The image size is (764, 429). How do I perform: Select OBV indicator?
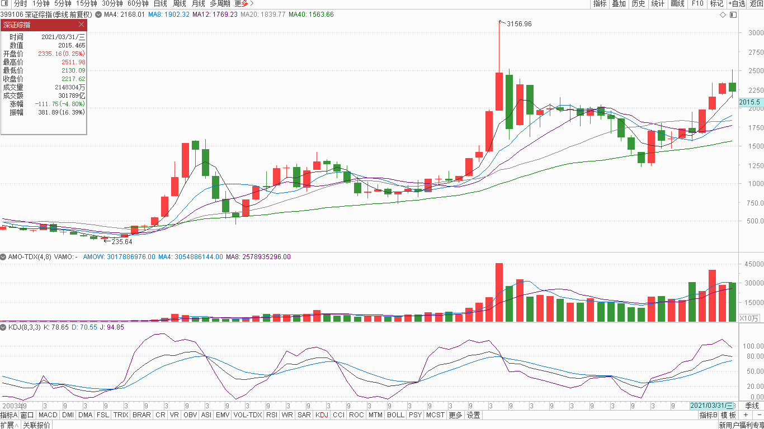190,415
